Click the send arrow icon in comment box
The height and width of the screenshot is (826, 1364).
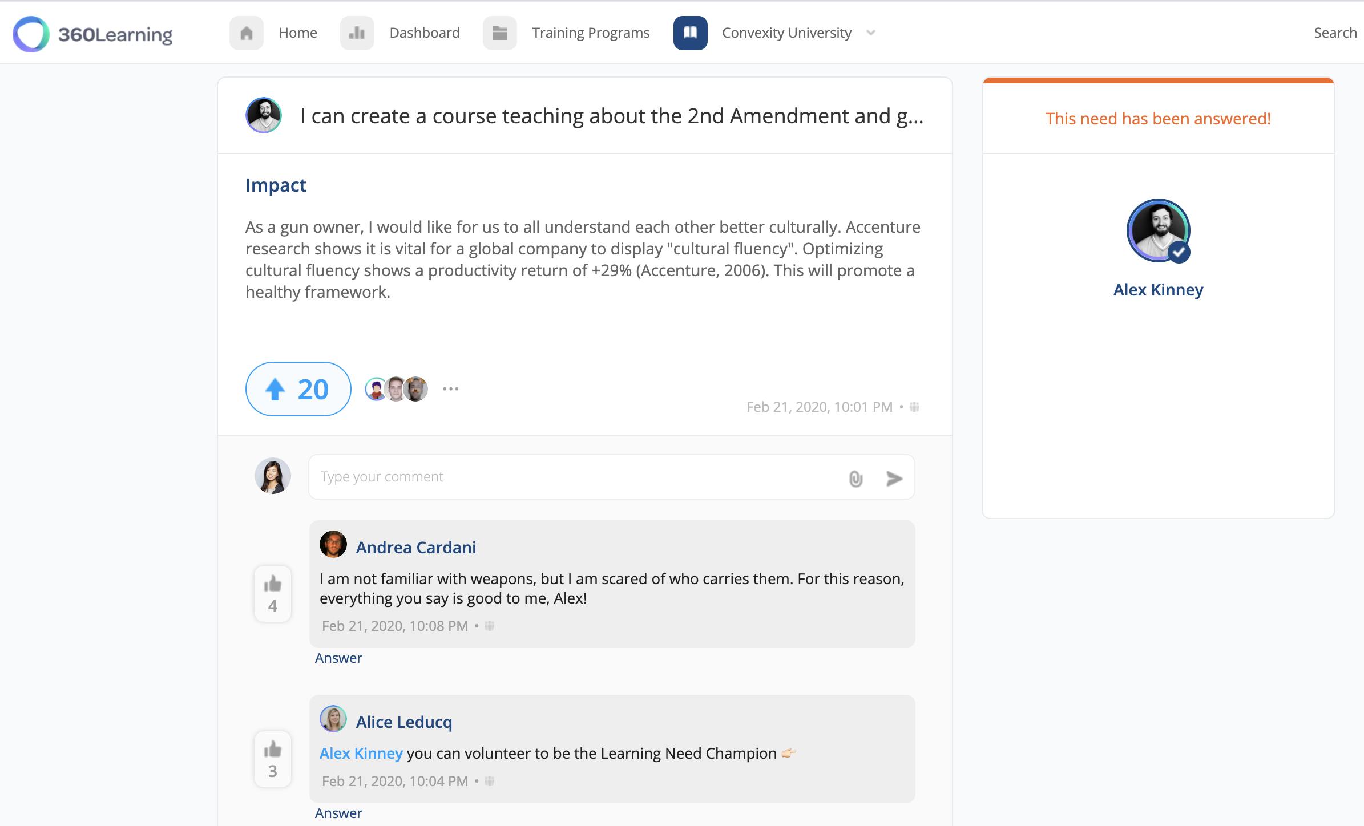(x=893, y=478)
